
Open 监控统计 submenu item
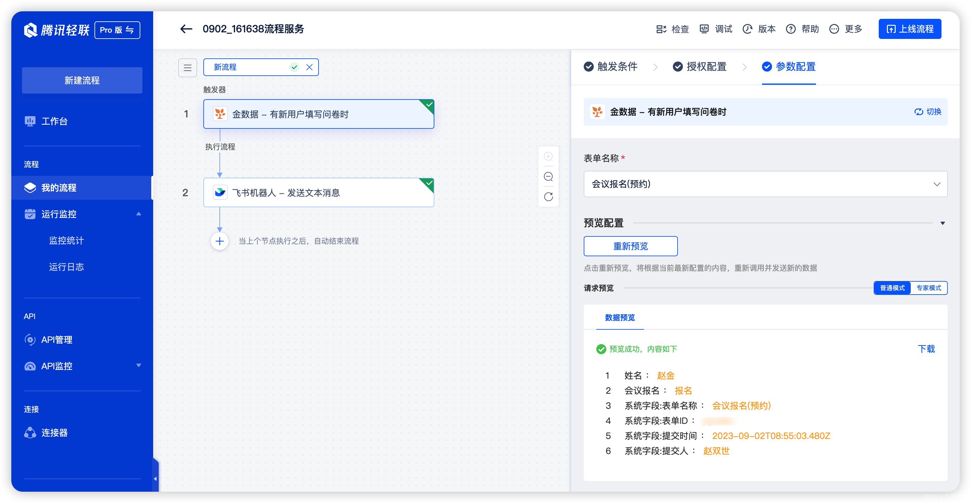66,241
